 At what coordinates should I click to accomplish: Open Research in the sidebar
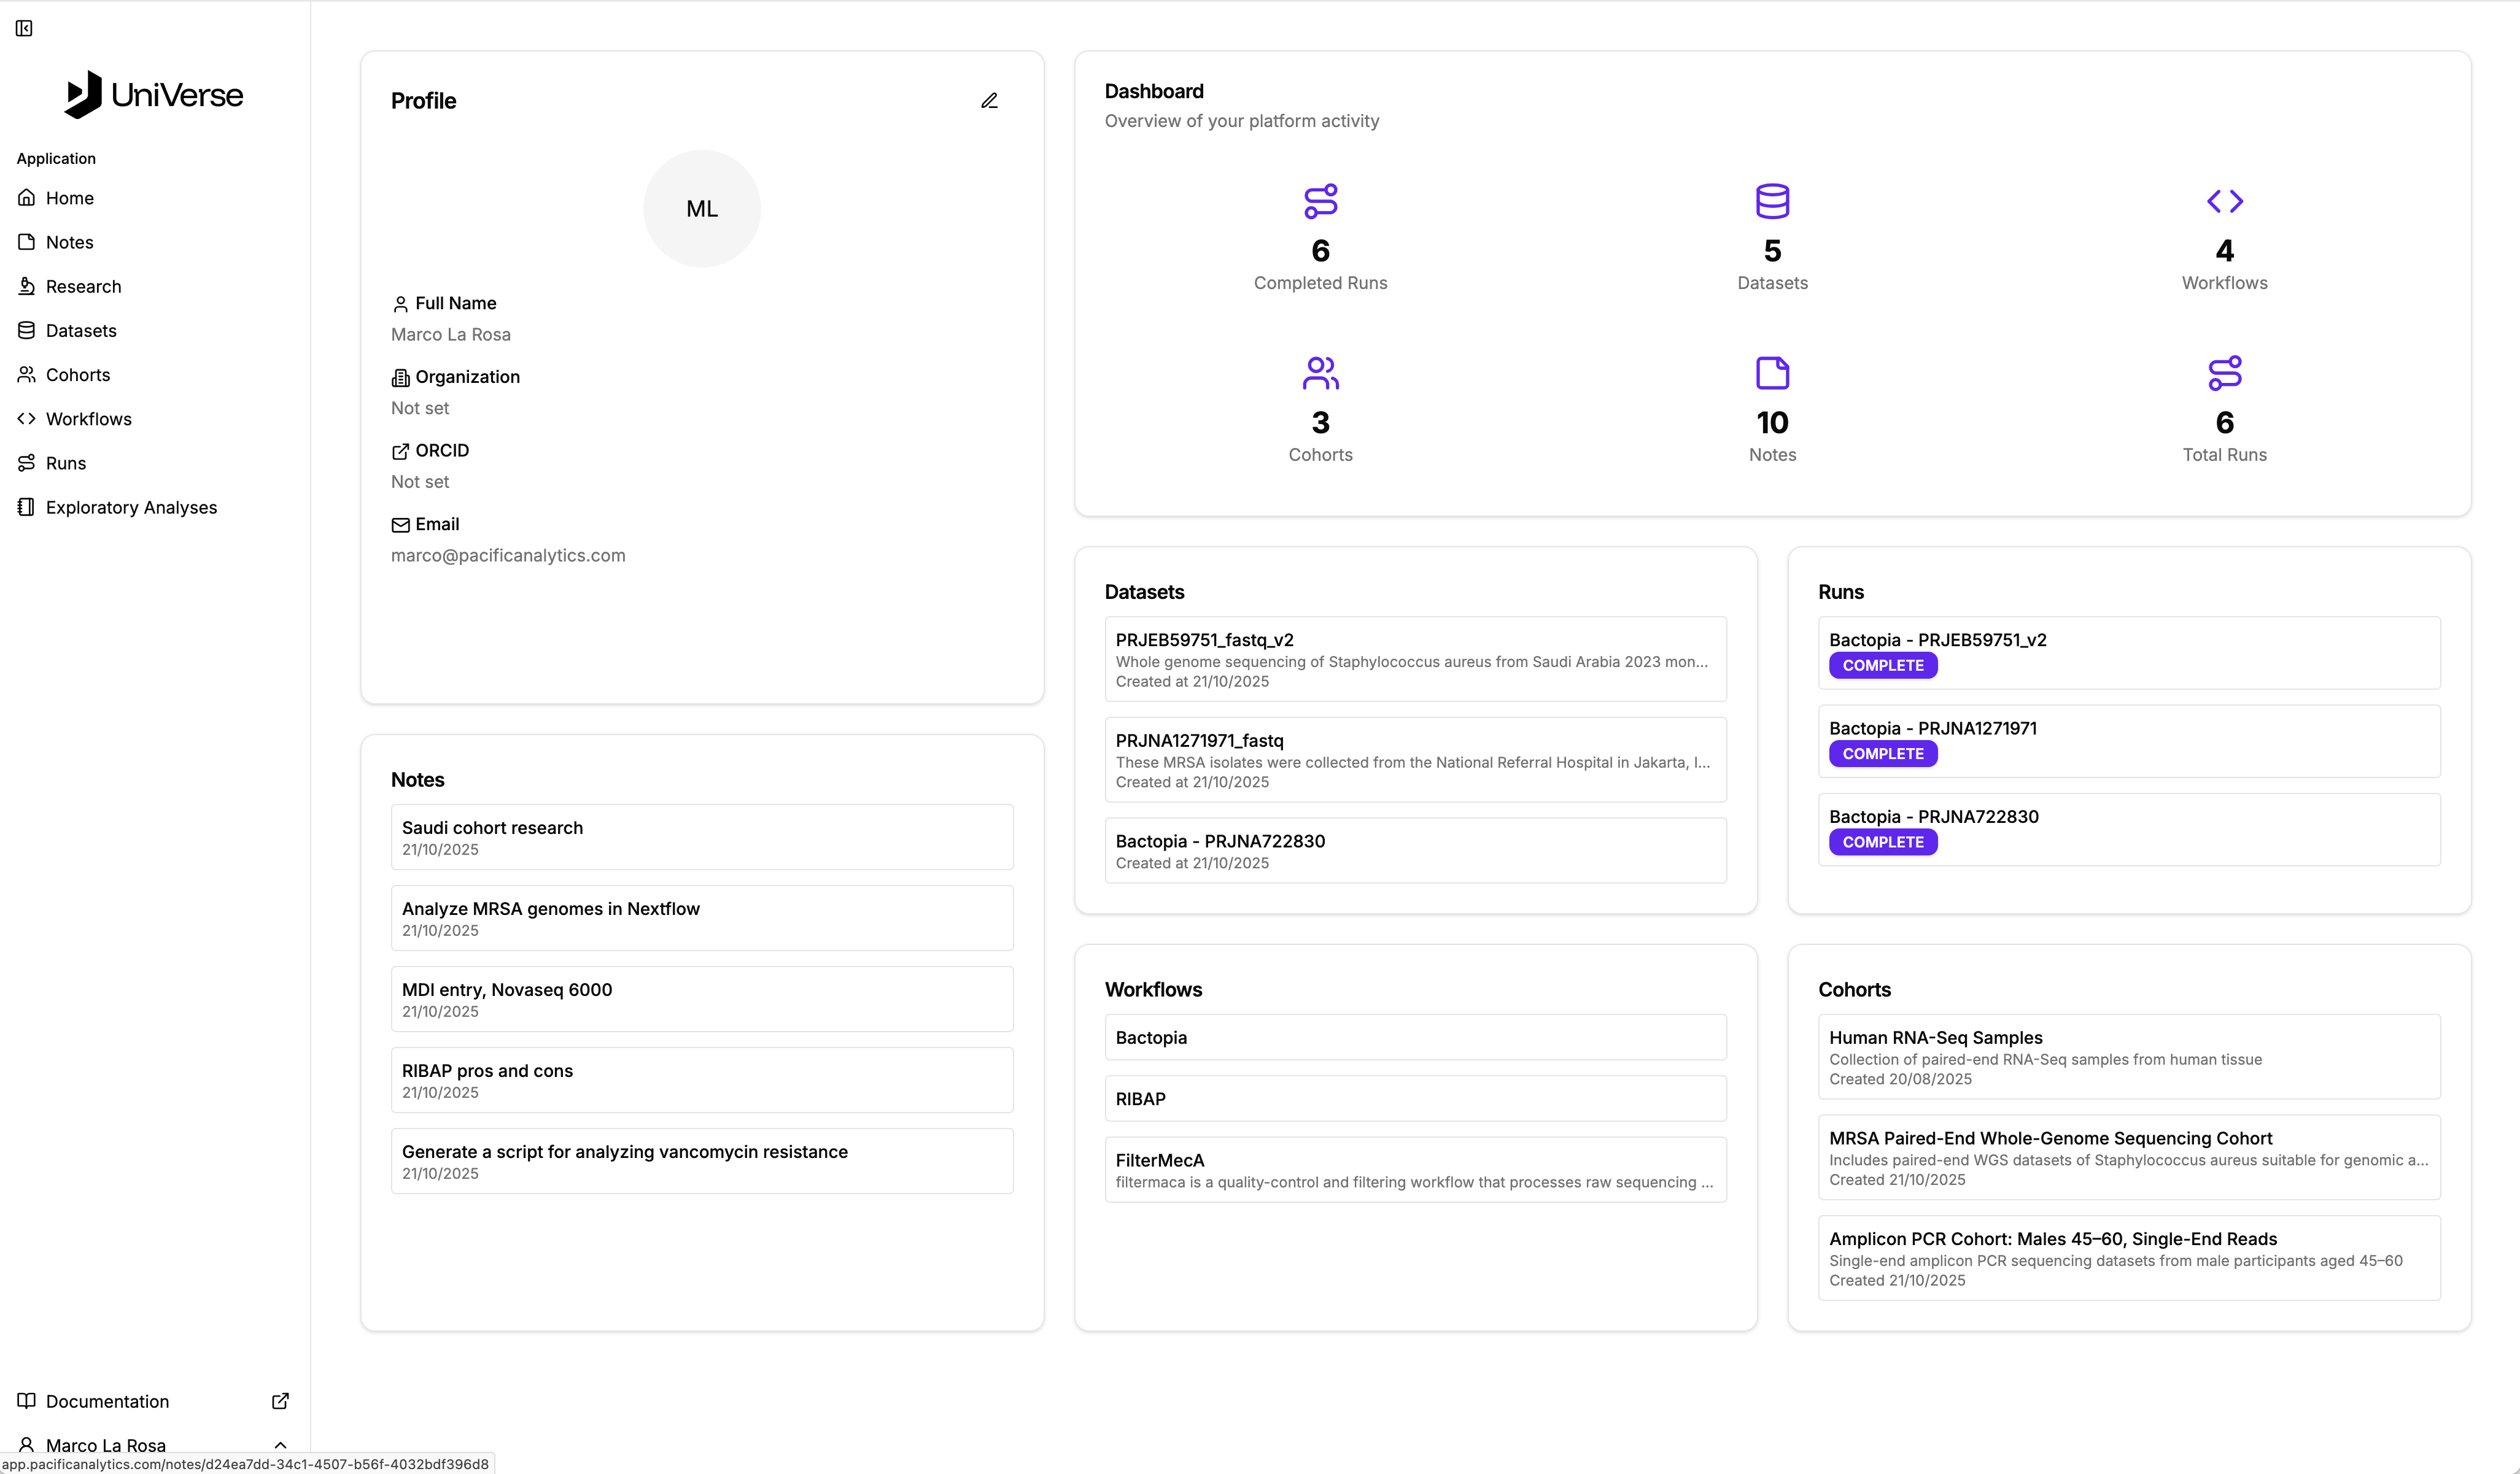tap(83, 287)
